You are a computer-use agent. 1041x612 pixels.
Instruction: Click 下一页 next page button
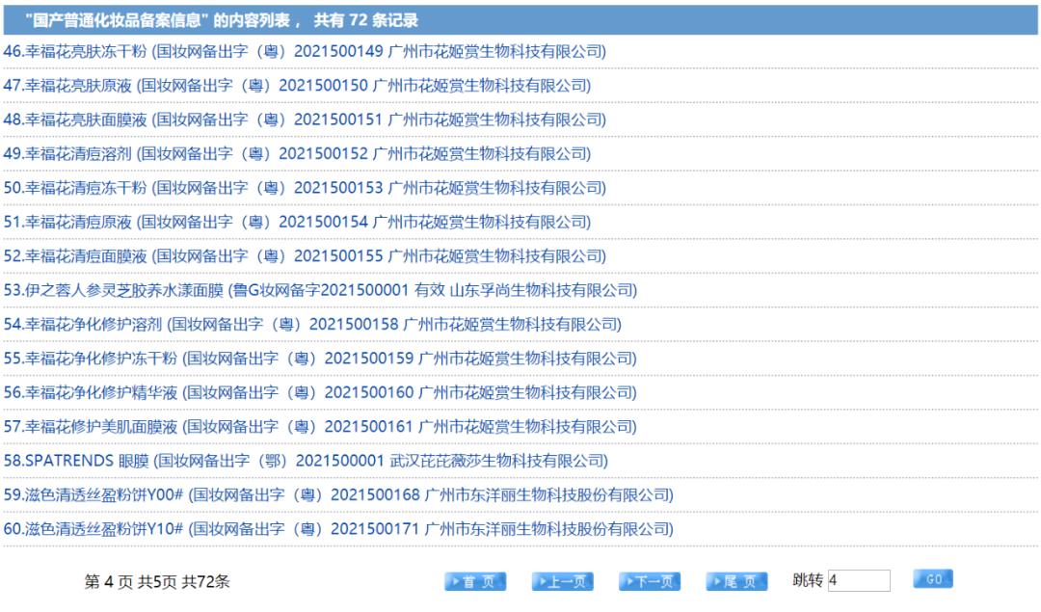(650, 581)
